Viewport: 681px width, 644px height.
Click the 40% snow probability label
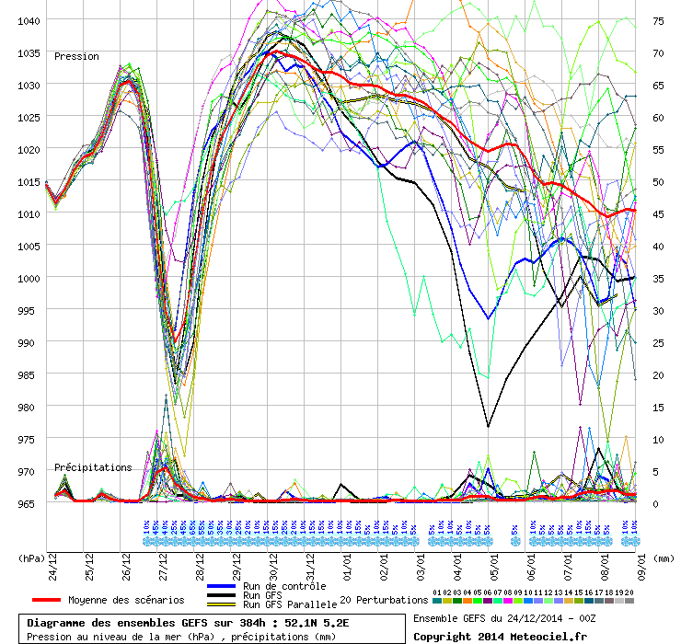click(x=165, y=527)
